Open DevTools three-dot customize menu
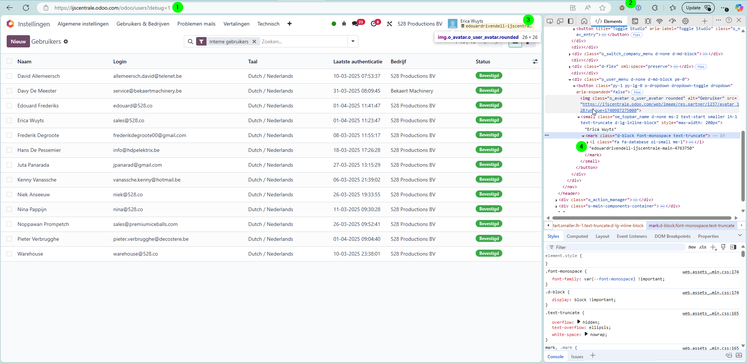 pos(718,20)
